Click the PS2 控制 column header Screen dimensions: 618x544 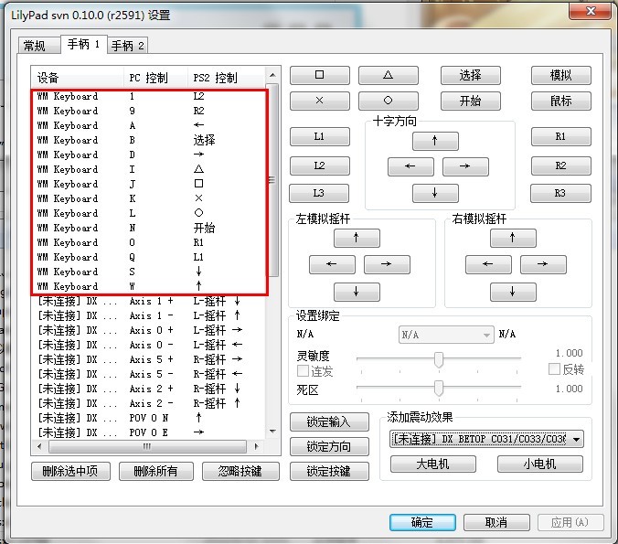click(227, 78)
